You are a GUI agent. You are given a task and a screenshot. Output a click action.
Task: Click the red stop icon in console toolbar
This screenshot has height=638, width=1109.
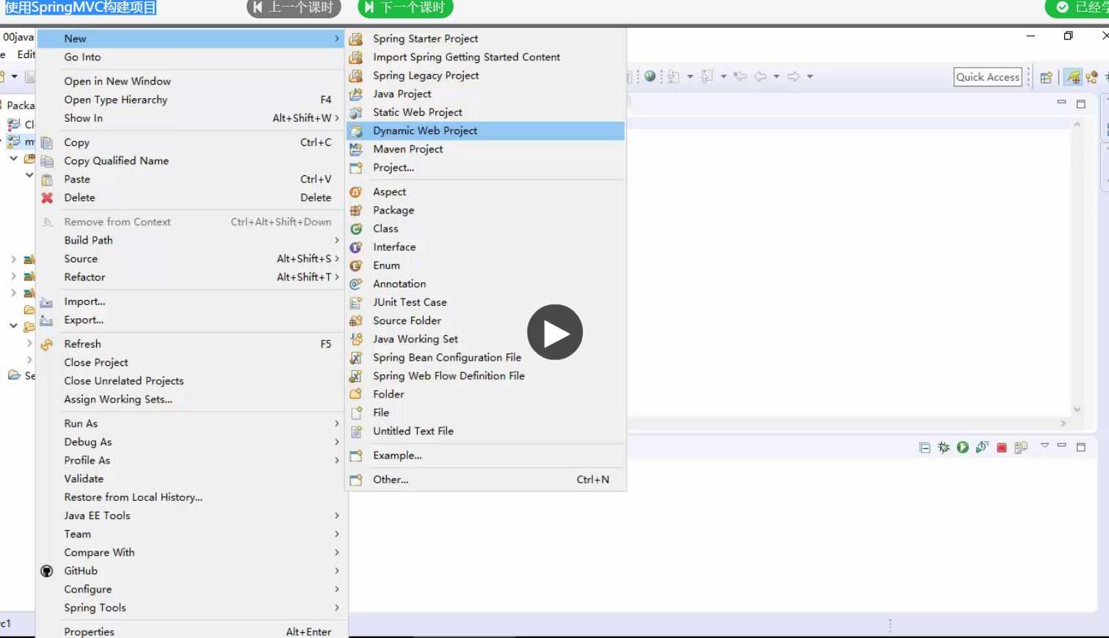[1002, 447]
